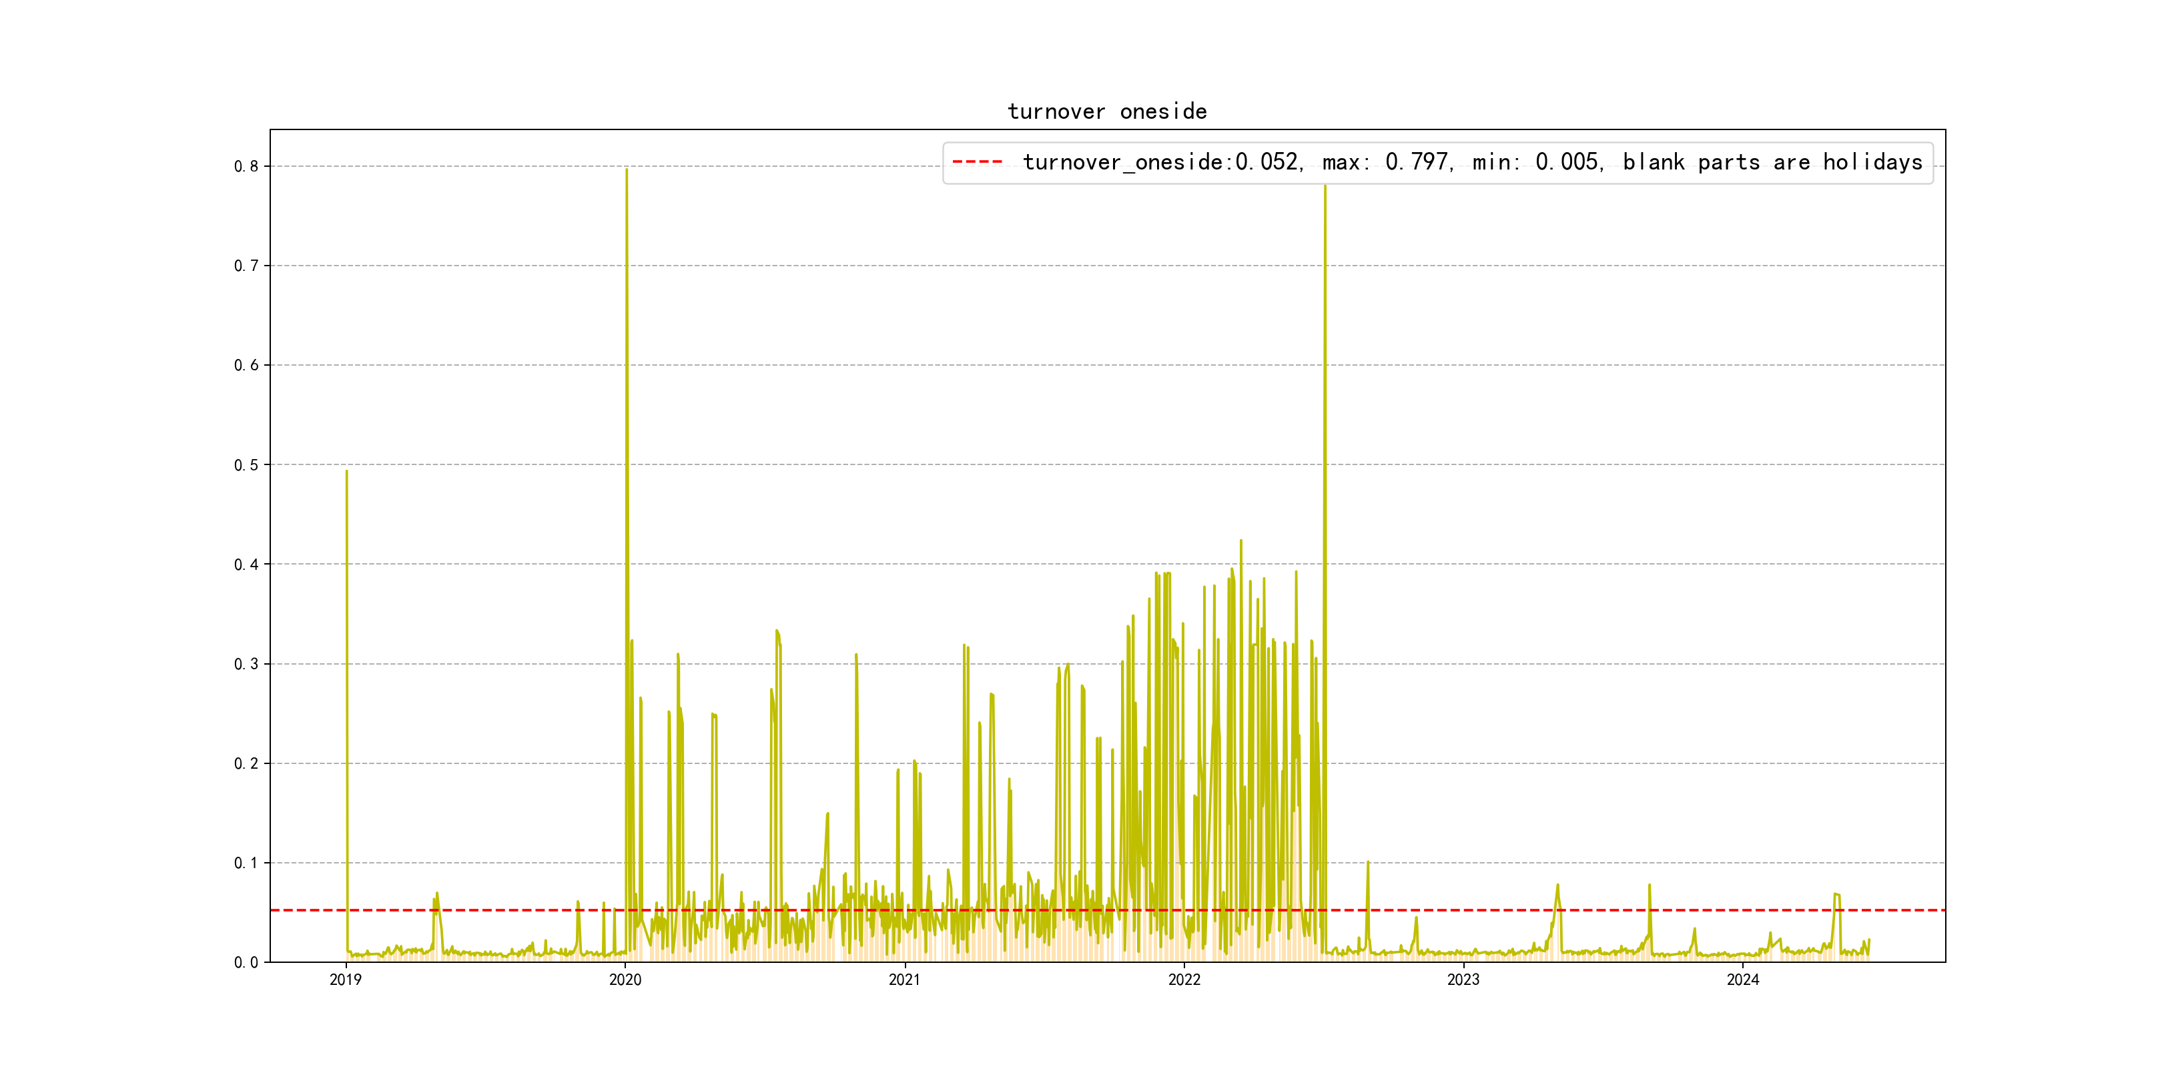Click the 2020 x-axis tick label

click(x=625, y=980)
